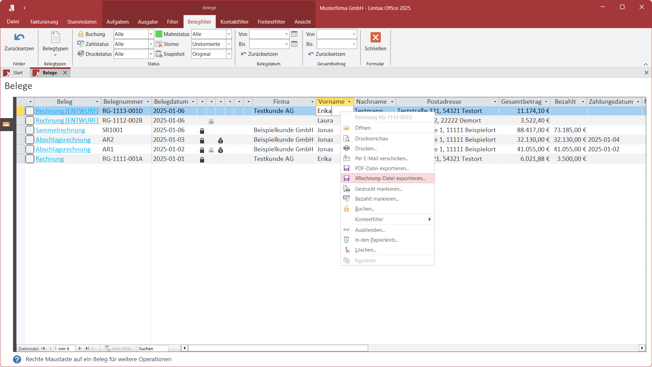This screenshot has width=652, height=367.
Task: Open the calendar picker for Belegdatum Bis
Action: tap(294, 44)
